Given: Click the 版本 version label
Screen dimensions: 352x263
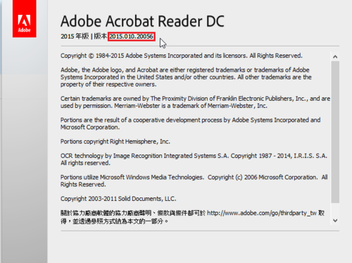Looking at the screenshot, I should coord(101,37).
